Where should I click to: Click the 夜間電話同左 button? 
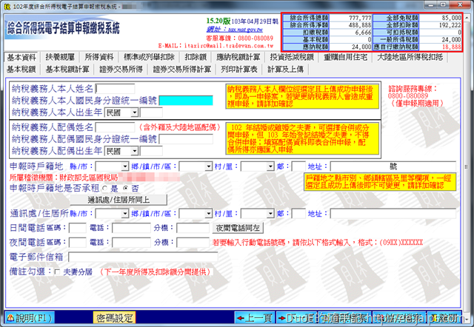point(238,228)
